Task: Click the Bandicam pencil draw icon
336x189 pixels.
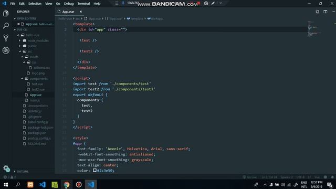Action: pyautogui.click(x=213, y=3)
